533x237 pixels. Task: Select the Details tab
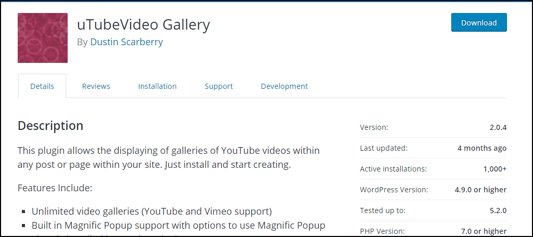coord(42,86)
